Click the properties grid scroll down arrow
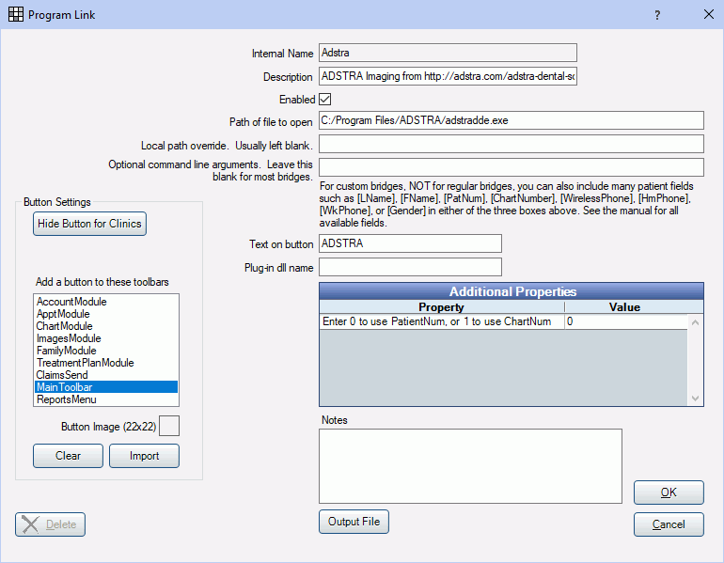 [696, 398]
